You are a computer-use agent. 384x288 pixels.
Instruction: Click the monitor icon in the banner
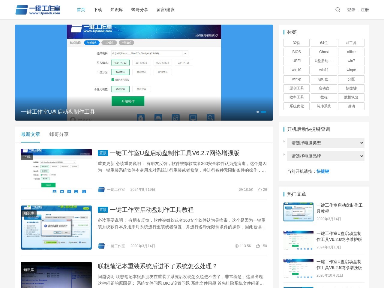[x=193, y=118]
